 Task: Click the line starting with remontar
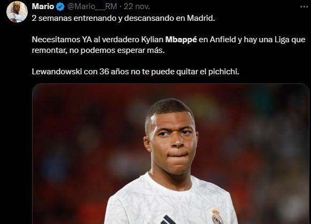click(x=98, y=50)
